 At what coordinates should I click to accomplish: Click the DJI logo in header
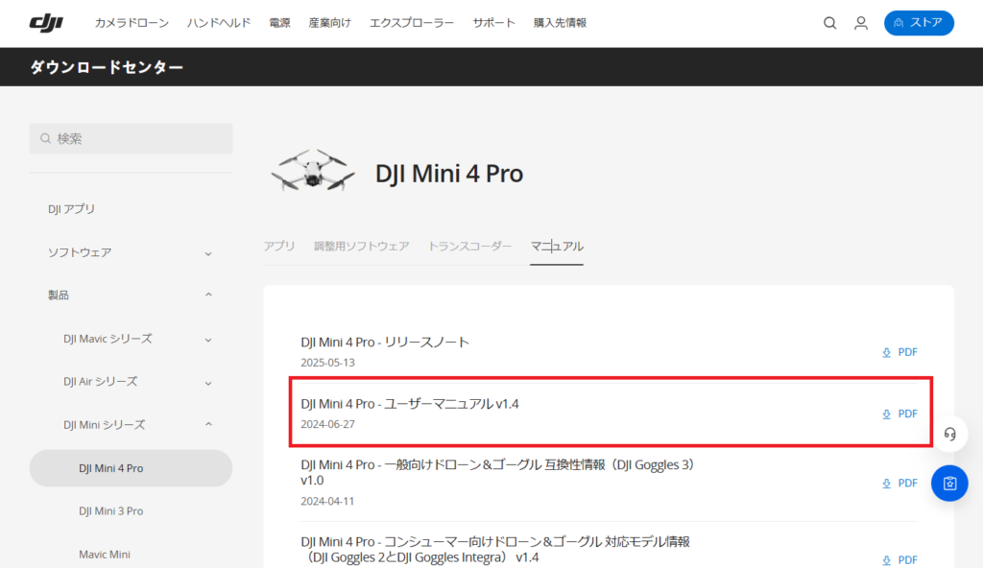[x=46, y=23]
